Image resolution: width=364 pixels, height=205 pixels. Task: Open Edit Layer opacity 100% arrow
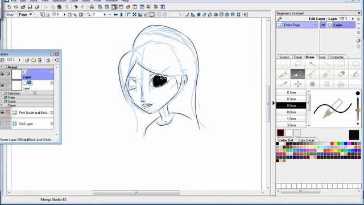(x=353, y=19)
